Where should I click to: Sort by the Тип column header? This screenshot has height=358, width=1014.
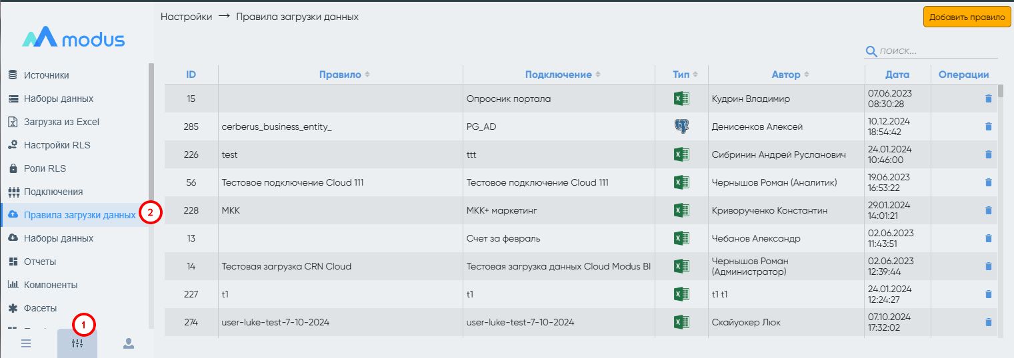click(x=685, y=75)
